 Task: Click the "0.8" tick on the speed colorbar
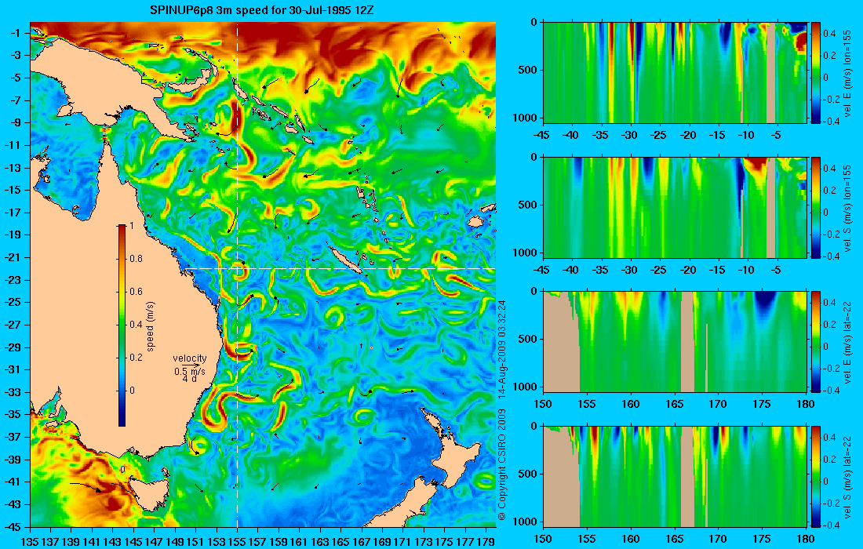(x=136, y=259)
